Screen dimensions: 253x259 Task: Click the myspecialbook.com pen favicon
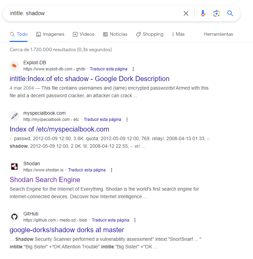tap(14, 116)
